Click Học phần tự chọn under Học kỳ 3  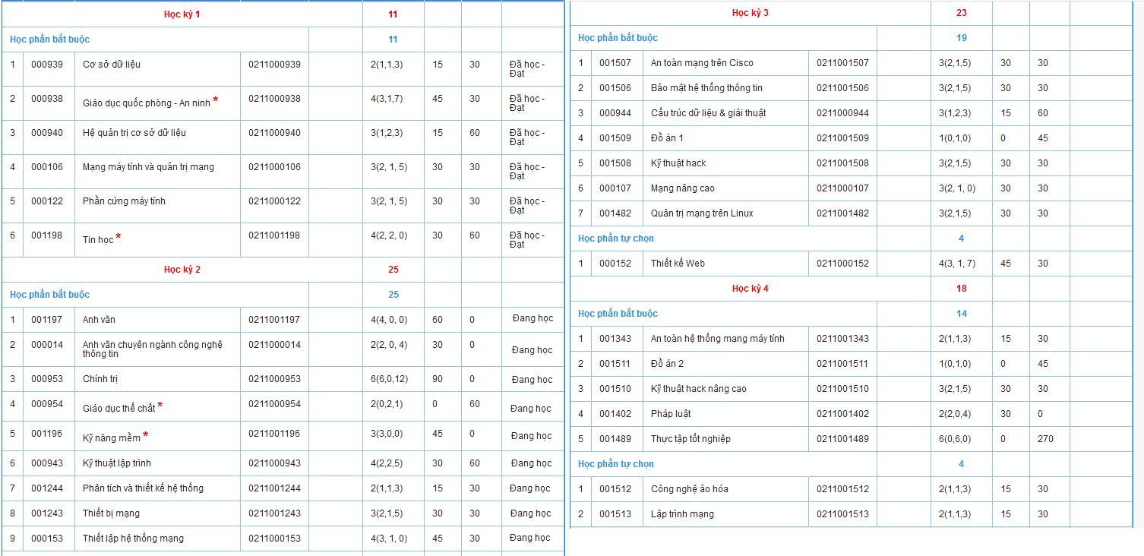616,239
